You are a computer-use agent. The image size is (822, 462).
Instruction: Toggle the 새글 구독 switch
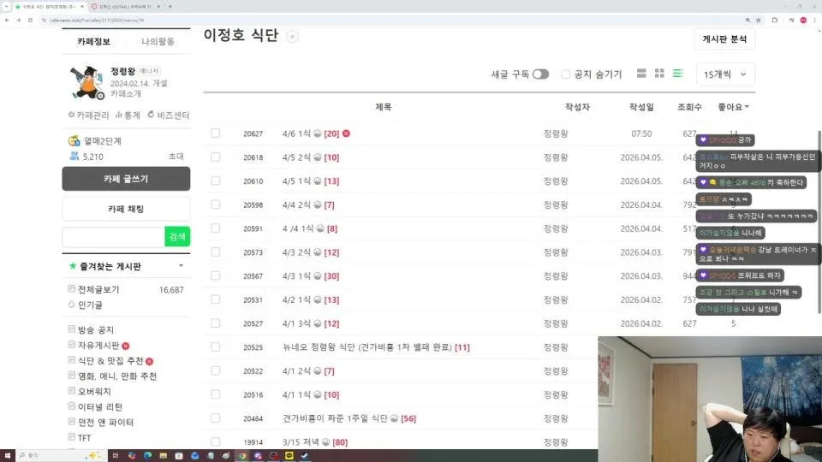point(540,74)
